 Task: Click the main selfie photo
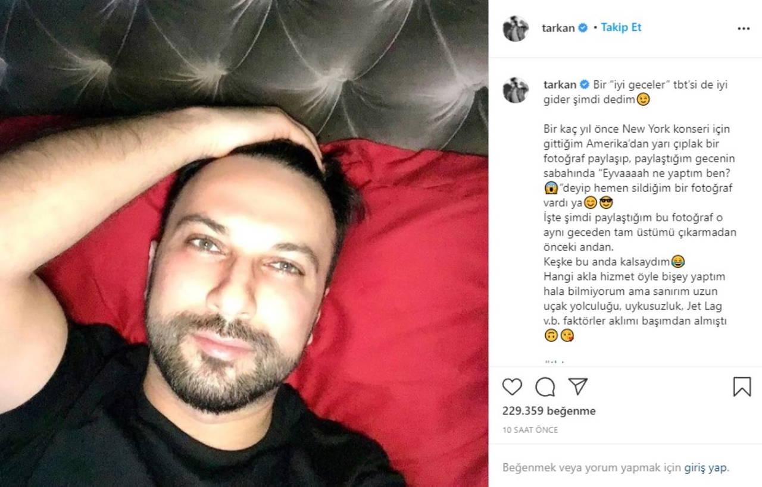click(x=244, y=243)
